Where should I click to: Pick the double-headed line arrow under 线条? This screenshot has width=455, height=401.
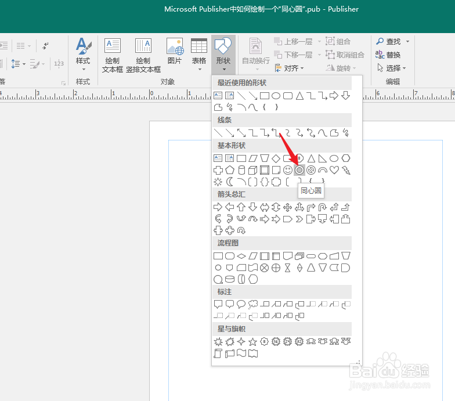tap(241, 133)
